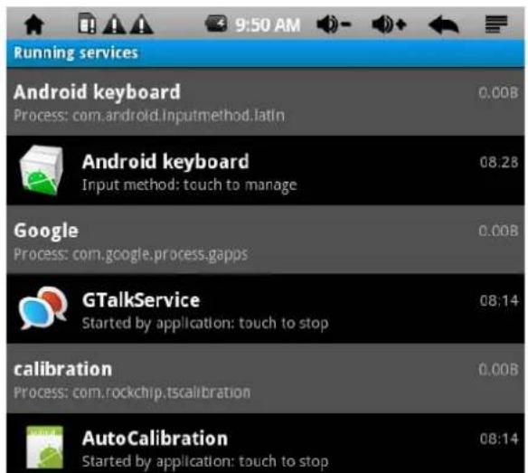Tap the Android keyboard box icon
Image resolution: width=528 pixels, height=473 pixels.
[42, 170]
